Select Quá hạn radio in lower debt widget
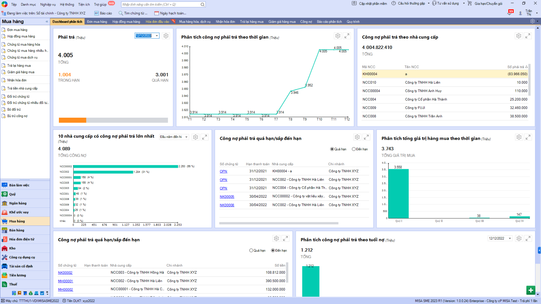 point(251,251)
